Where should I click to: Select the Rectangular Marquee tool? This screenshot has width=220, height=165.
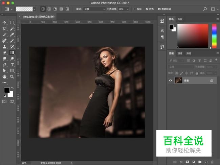(12, 23)
